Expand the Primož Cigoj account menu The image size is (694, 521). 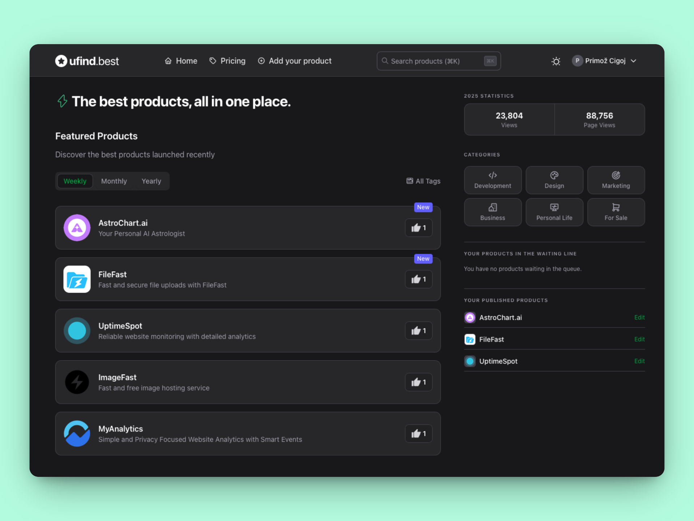605,61
